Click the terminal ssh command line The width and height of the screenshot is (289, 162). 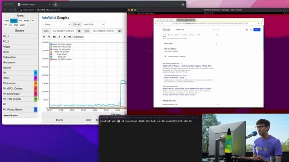(x=145, y=121)
